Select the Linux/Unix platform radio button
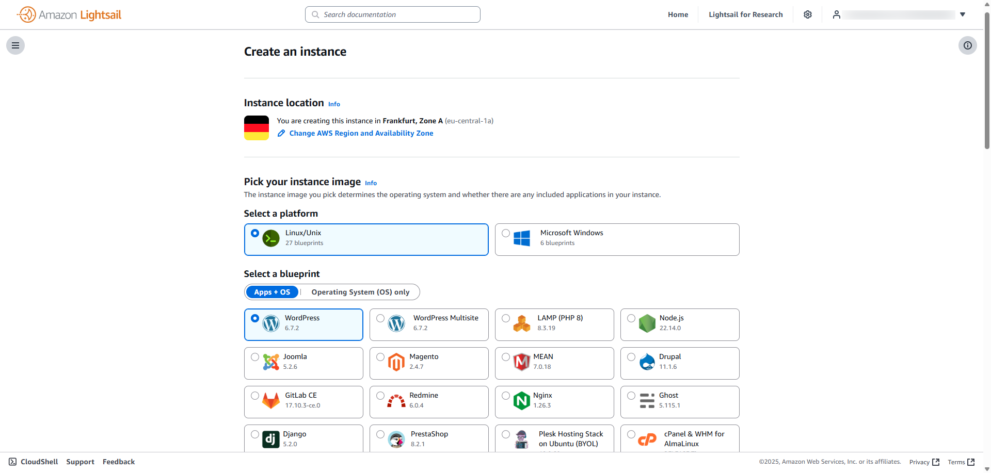Viewport: 991px width, 473px height. click(x=255, y=233)
